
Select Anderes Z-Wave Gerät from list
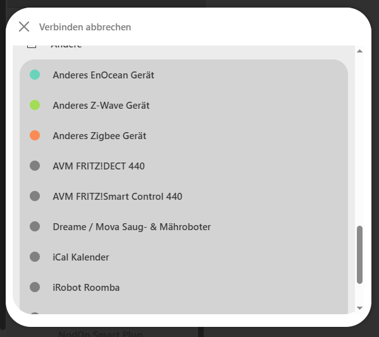coord(183,106)
